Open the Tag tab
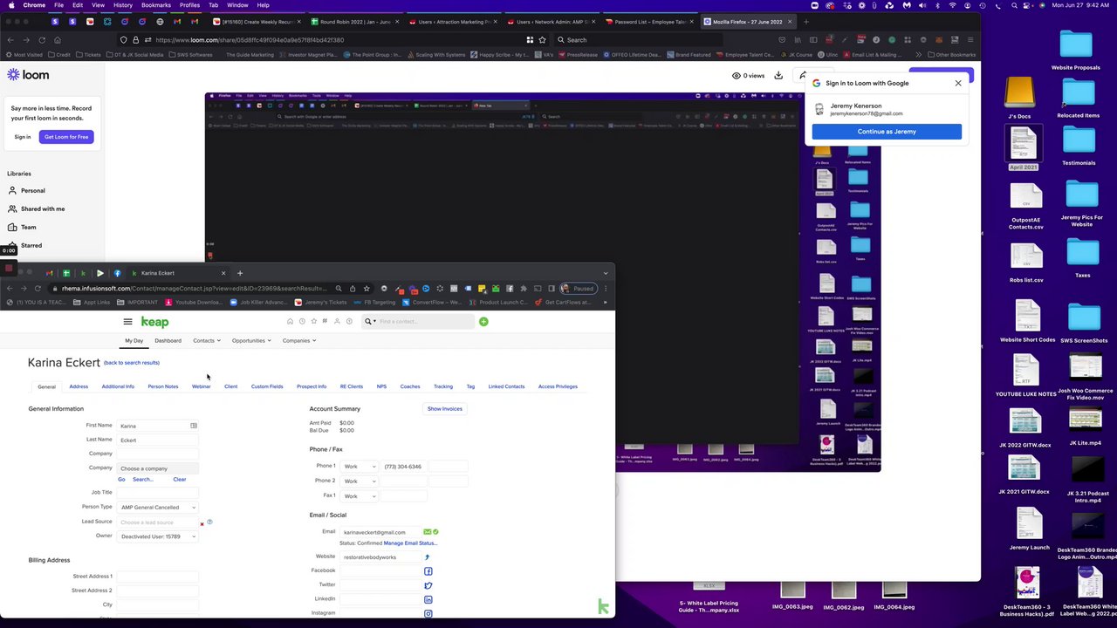This screenshot has width=1117, height=628. [x=470, y=386]
